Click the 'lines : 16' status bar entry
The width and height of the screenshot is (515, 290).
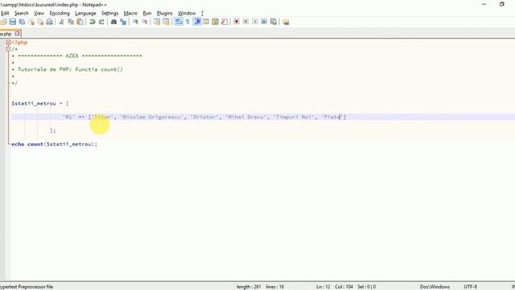[x=274, y=287]
